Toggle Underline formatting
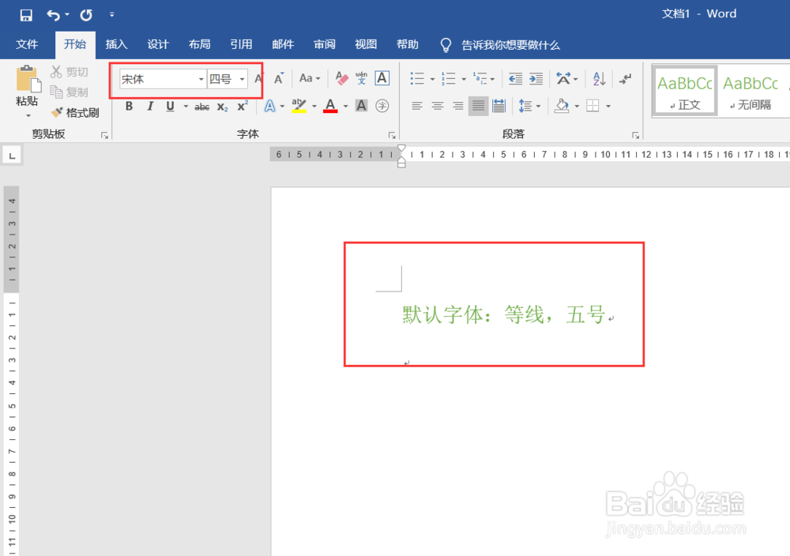Screen dimensions: 790x556 click(x=171, y=107)
